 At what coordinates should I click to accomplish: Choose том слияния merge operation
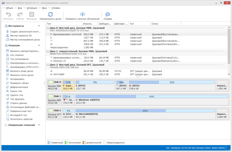17,55
